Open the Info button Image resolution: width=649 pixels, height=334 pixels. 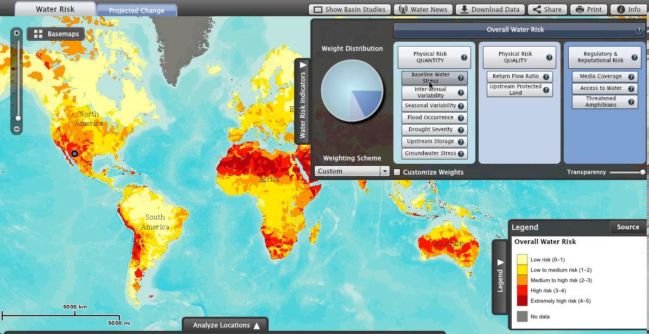(x=628, y=10)
